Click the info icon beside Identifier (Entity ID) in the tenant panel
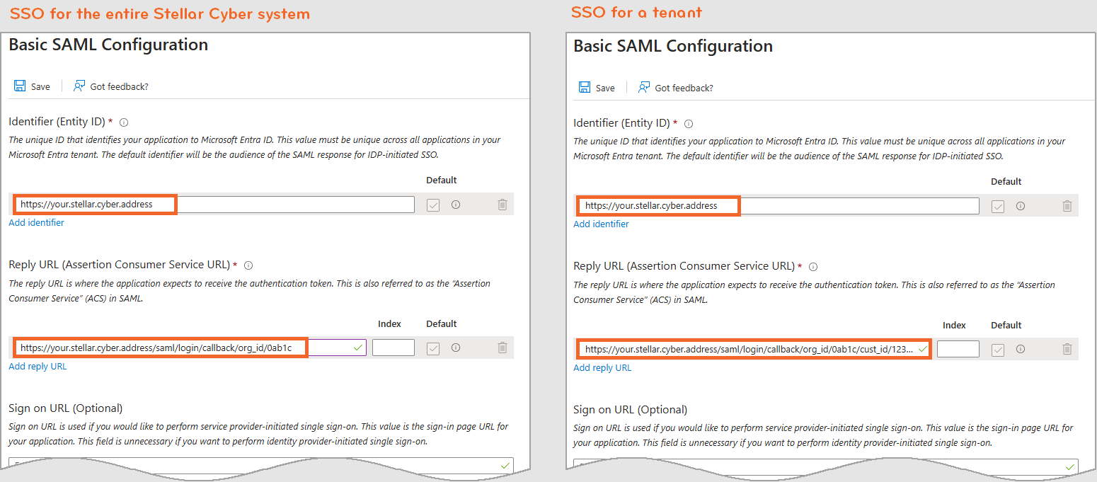Viewport: 1097px width, 482px height. pyautogui.click(x=689, y=123)
